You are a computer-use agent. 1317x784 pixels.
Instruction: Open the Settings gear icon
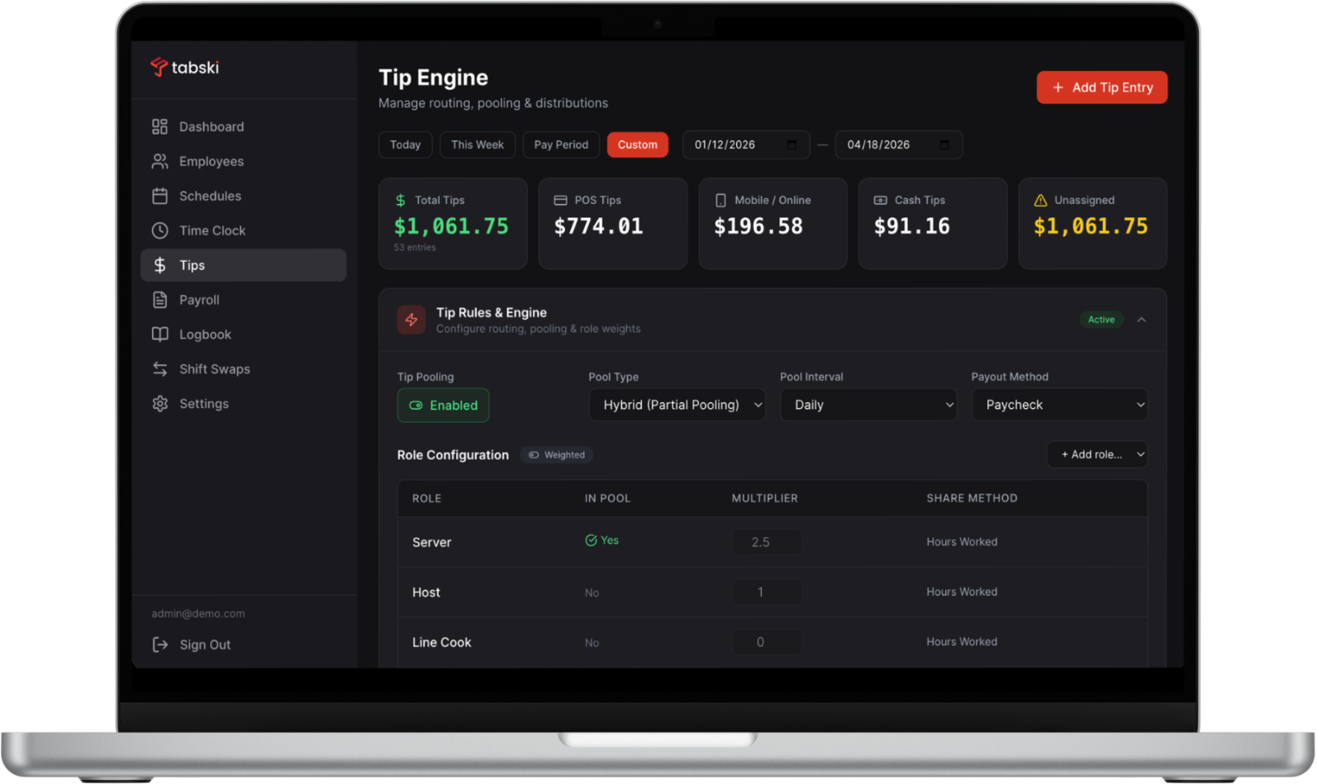pos(159,404)
